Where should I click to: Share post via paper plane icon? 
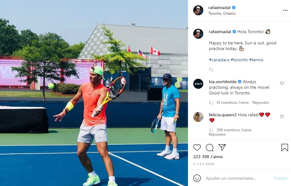(x=222, y=148)
